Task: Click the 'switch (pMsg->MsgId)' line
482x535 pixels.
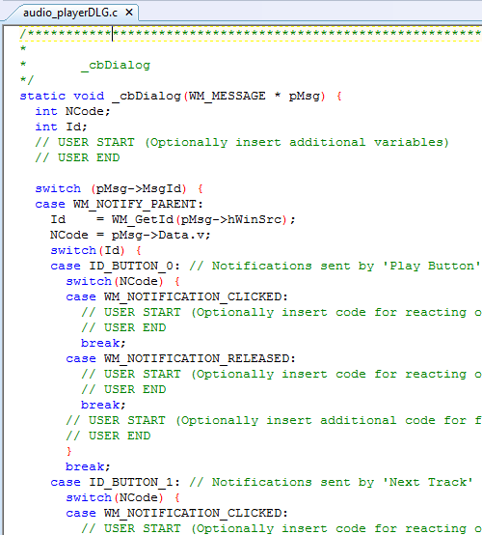Action: click(119, 188)
